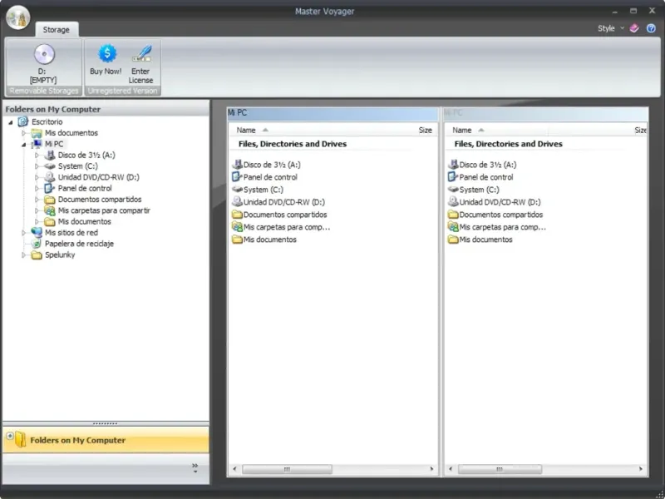
Task: Select Panel de control in right file pane
Action: point(486,177)
